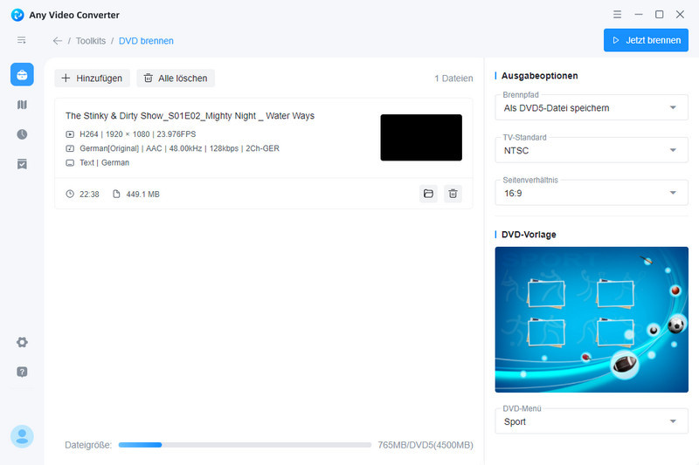Viewport: 699px width, 465px height.
Task: Navigate to Toolkits breadcrumb
Action: point(91,41)
